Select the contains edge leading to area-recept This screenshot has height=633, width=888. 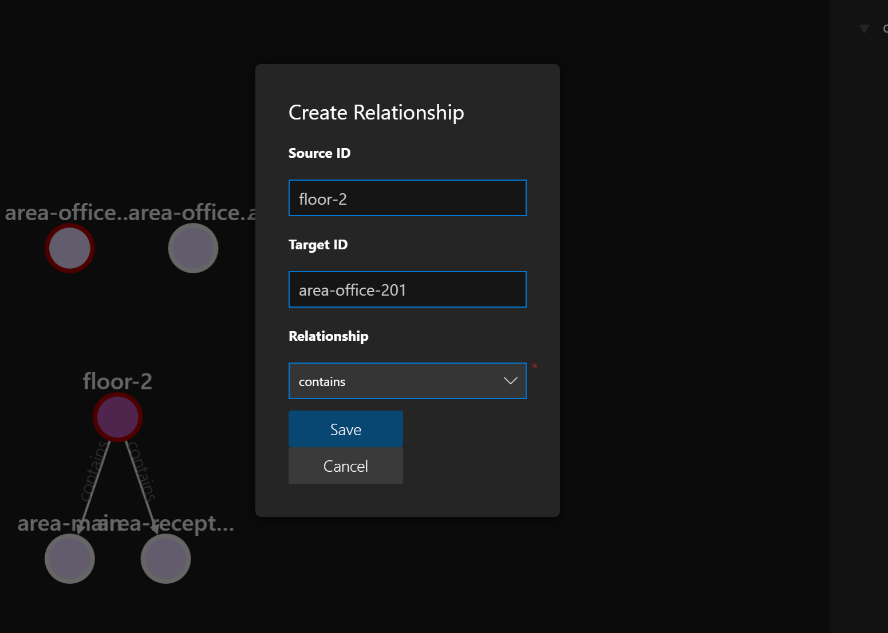pos(142,489)
